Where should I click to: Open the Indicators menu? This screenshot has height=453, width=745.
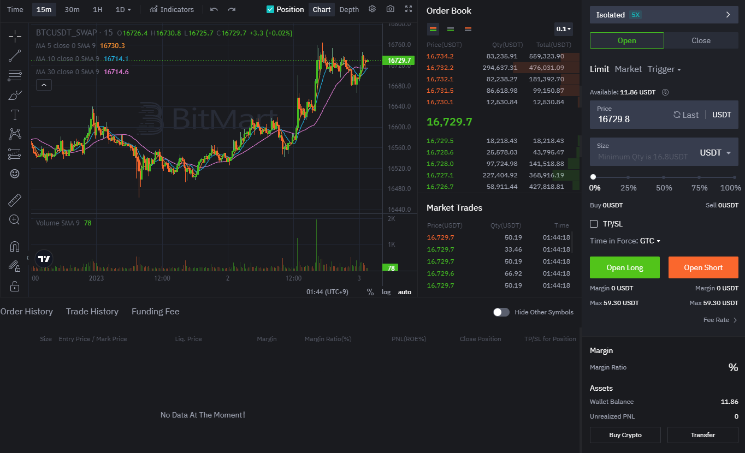172,9
